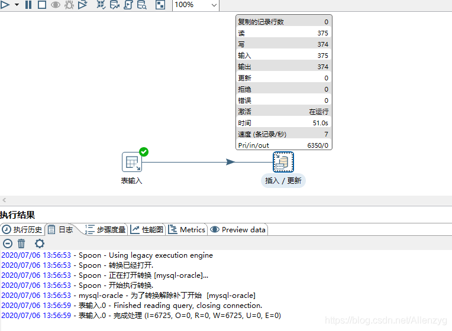Click the Get SQL script icon
452x331 pixels.
point(128,5)
